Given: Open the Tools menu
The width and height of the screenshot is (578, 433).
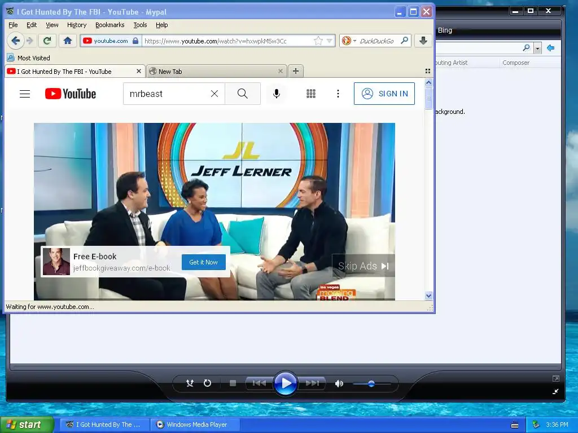Looking at the screenshot, I should (140, 25).
